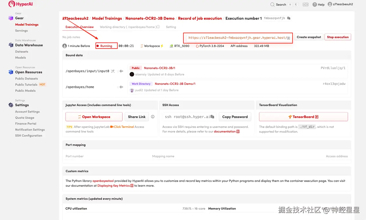Open Quota Usage

point(25,118)
